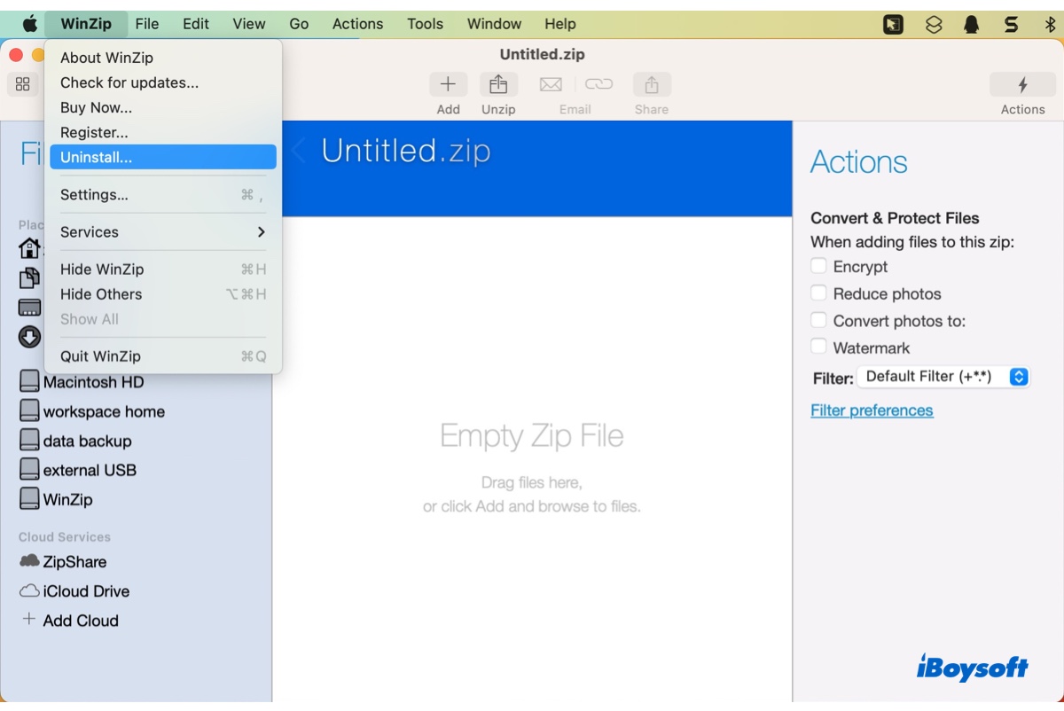Screen dimensions: 1064x711
Task: Select external USB in sidebar
Action: point(89,471)
